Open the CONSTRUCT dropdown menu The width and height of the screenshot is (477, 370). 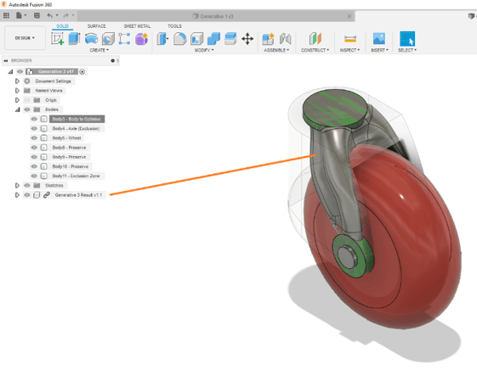click(x=315, y=50)
